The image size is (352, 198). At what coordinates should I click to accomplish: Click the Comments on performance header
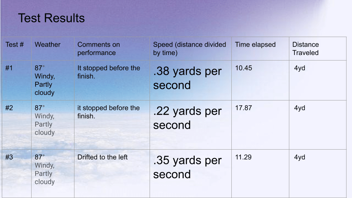[112, 49]
